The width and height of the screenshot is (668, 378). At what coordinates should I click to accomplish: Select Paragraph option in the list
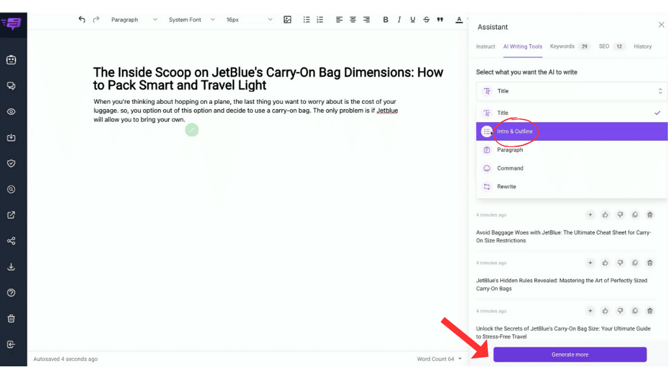tap(571, 150)
